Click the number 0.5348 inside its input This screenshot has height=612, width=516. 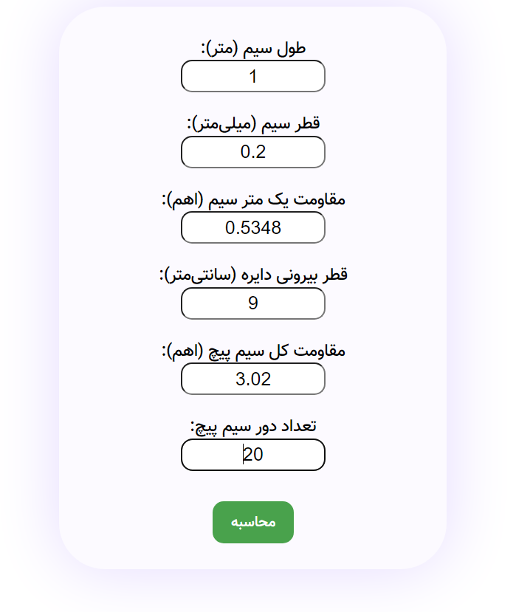[253, 227]
